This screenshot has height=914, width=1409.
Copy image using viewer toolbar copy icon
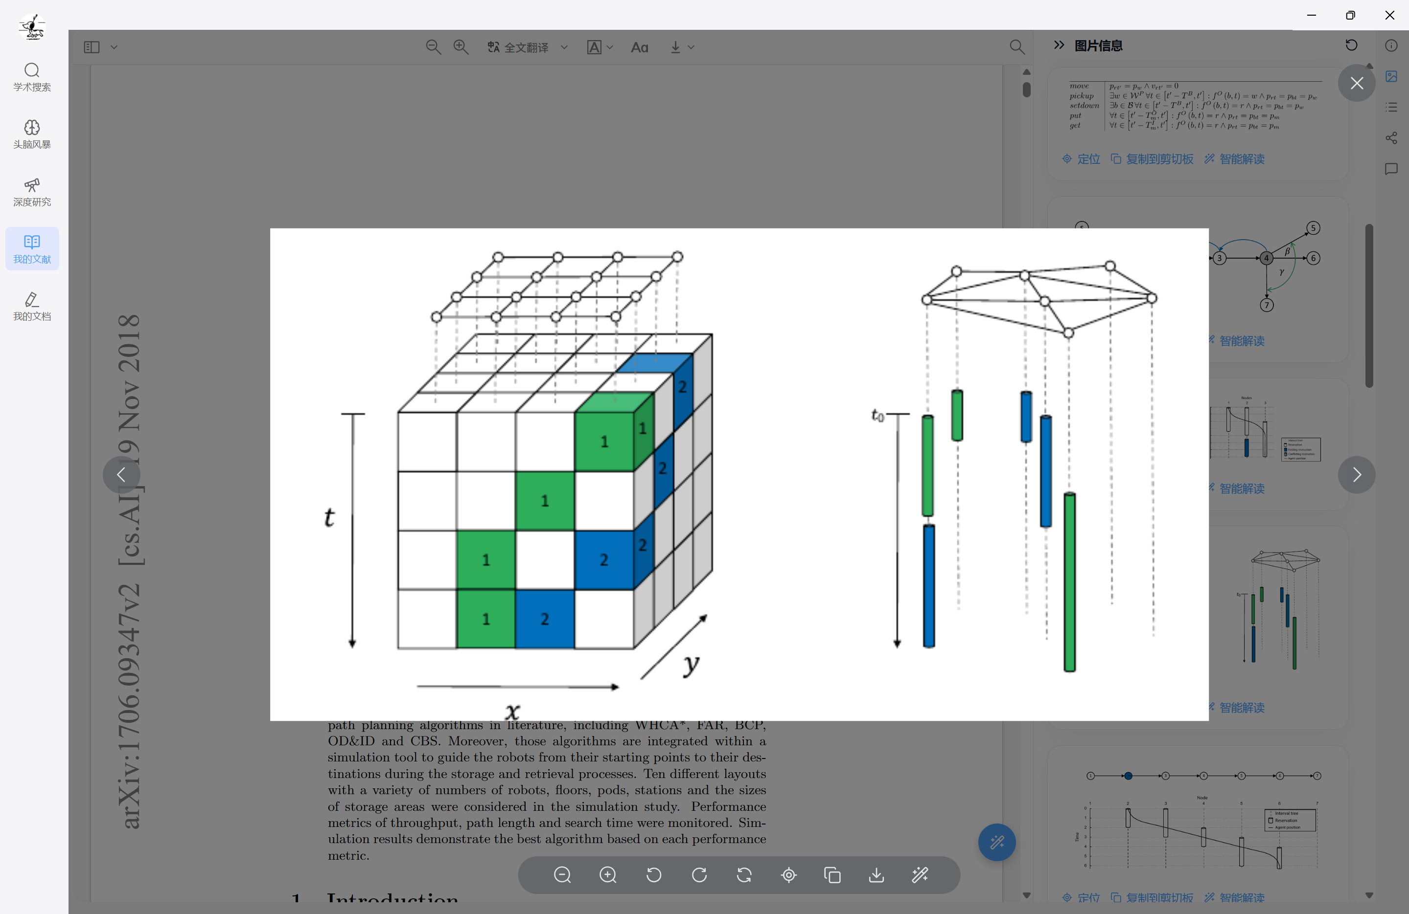pos(832,874)
